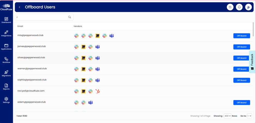This screenshot has width=256, height=123.
Task: Open the profile avatar labeled p
Action: tap(248, 7)
